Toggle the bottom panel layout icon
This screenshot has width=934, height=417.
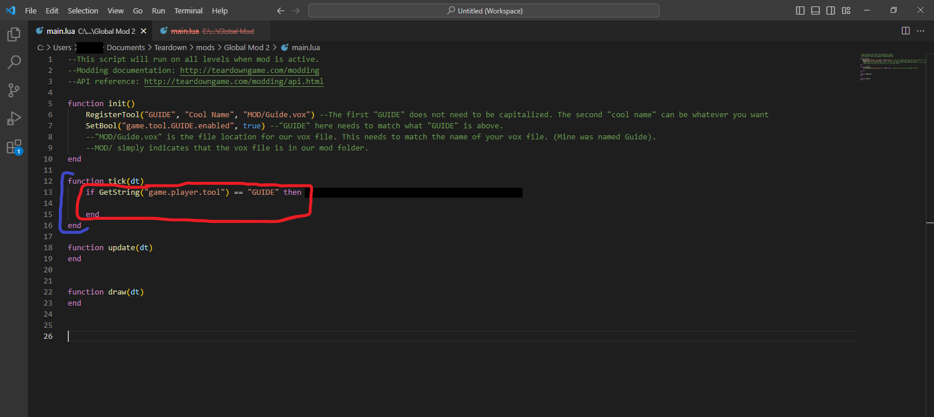pos(815,10)
